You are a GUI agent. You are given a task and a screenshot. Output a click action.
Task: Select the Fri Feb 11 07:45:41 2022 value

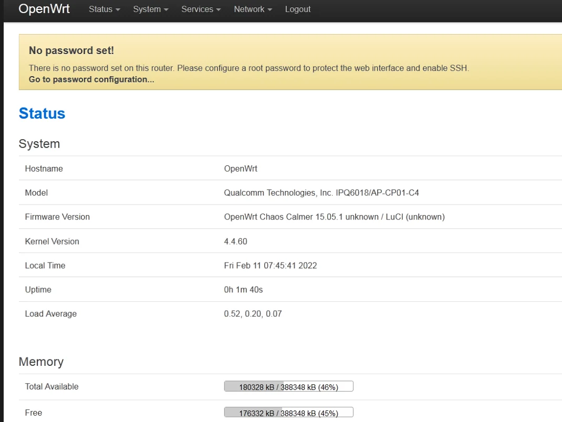270,266
